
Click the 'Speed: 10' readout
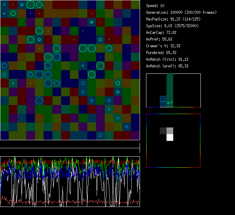point(155,6)
